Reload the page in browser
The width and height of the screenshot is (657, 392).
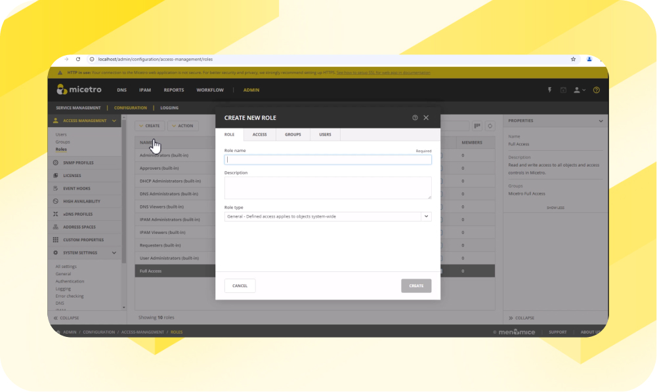click(78, 59)
